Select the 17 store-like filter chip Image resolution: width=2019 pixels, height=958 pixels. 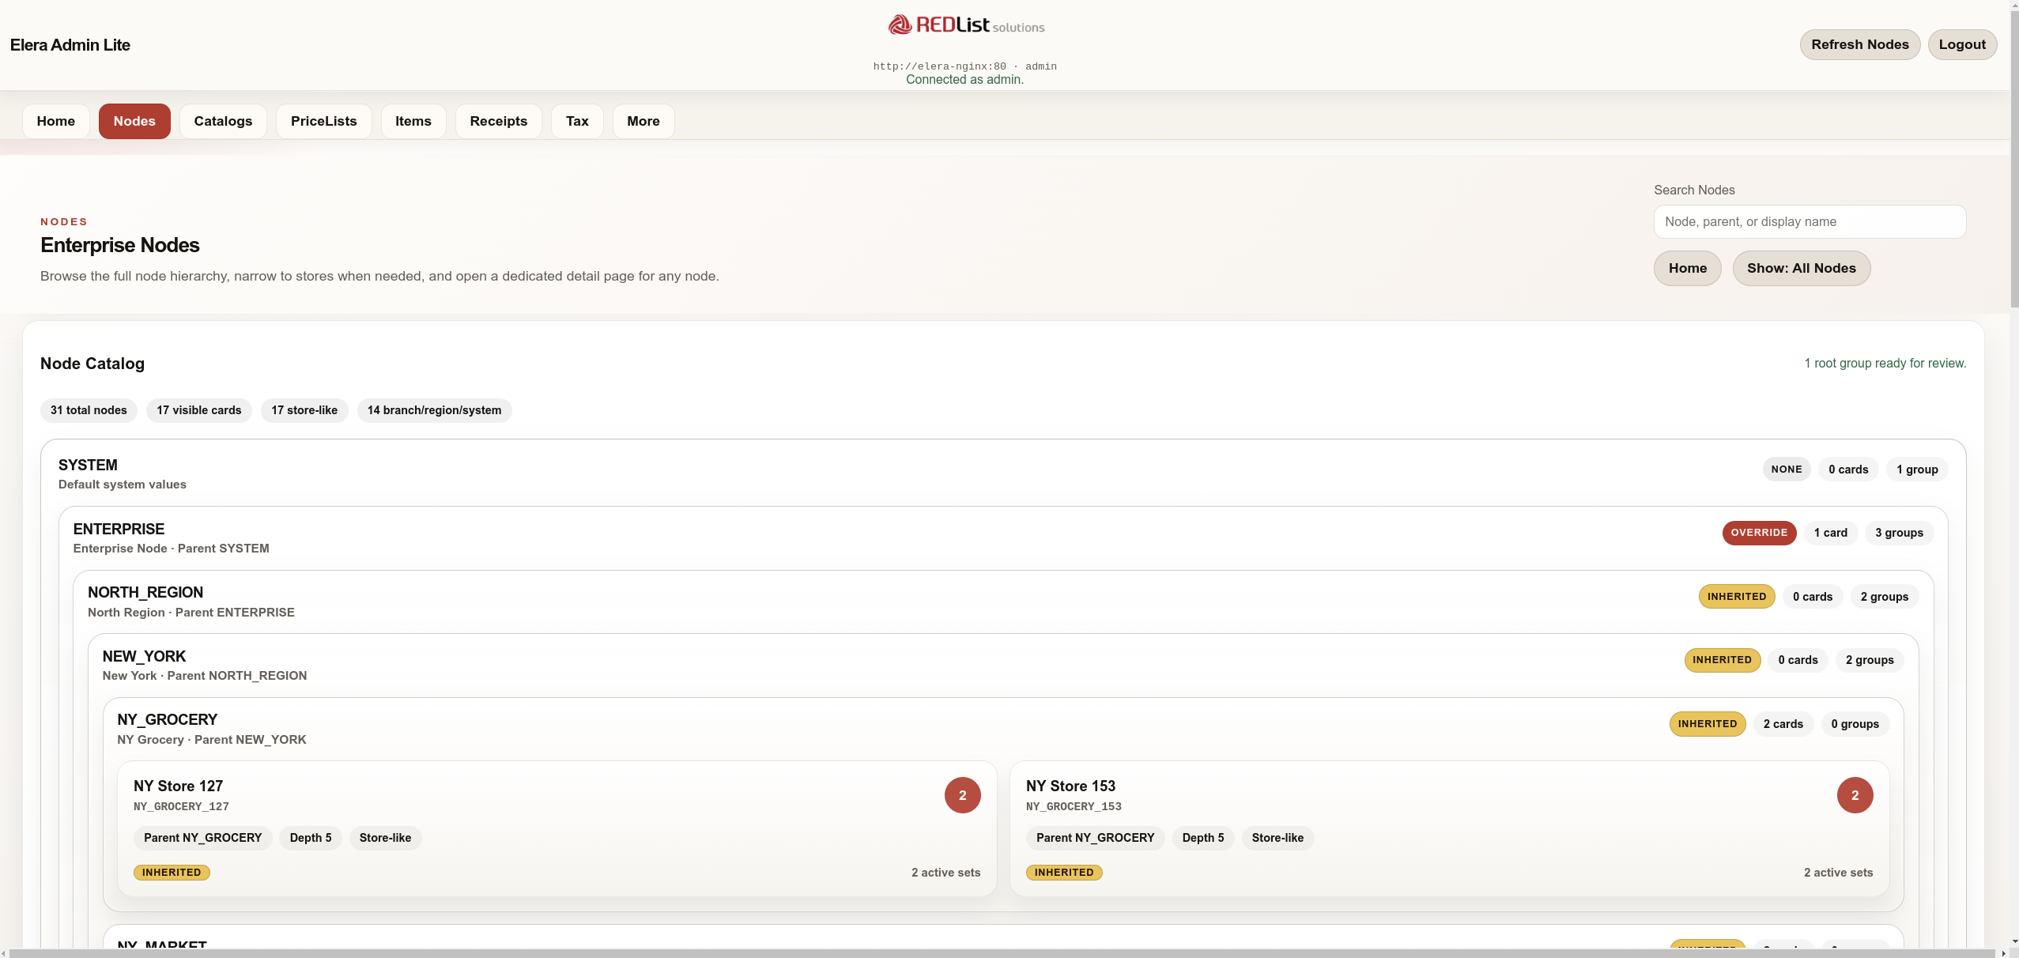click(304, 410)
